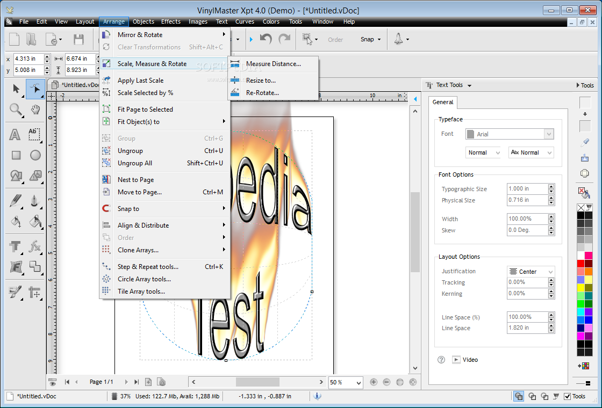Choose Measure Distance... from submenu
The height and width of the screenshot is (408, 602).
(274, 64)
